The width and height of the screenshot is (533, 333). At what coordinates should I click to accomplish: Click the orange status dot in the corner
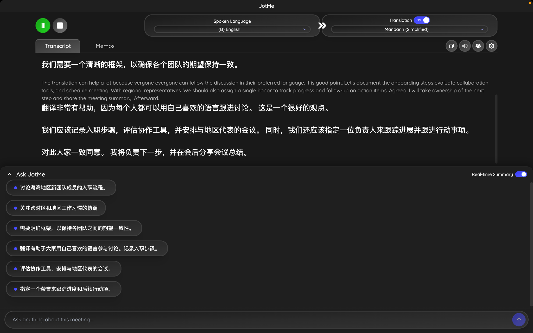[x=530, y=3]
